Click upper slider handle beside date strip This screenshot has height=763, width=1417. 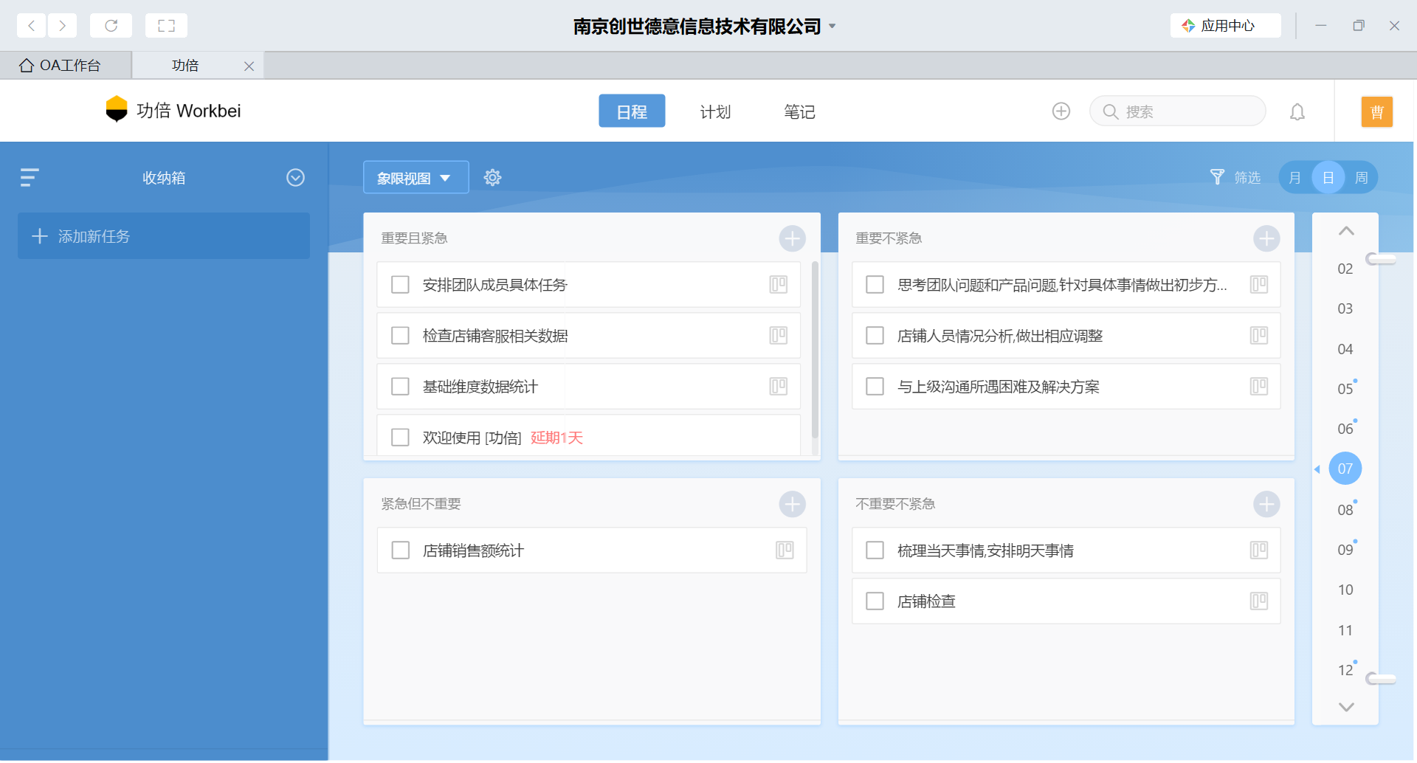[1380, 259]
